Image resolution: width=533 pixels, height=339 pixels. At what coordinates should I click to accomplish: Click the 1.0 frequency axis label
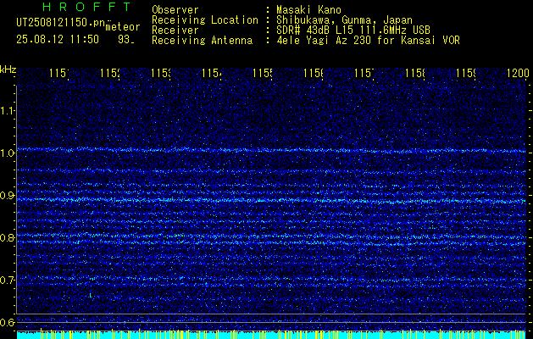point(7,153)
